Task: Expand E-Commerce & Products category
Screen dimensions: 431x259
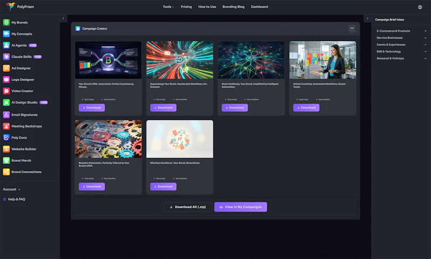Action: click(401, 31)
